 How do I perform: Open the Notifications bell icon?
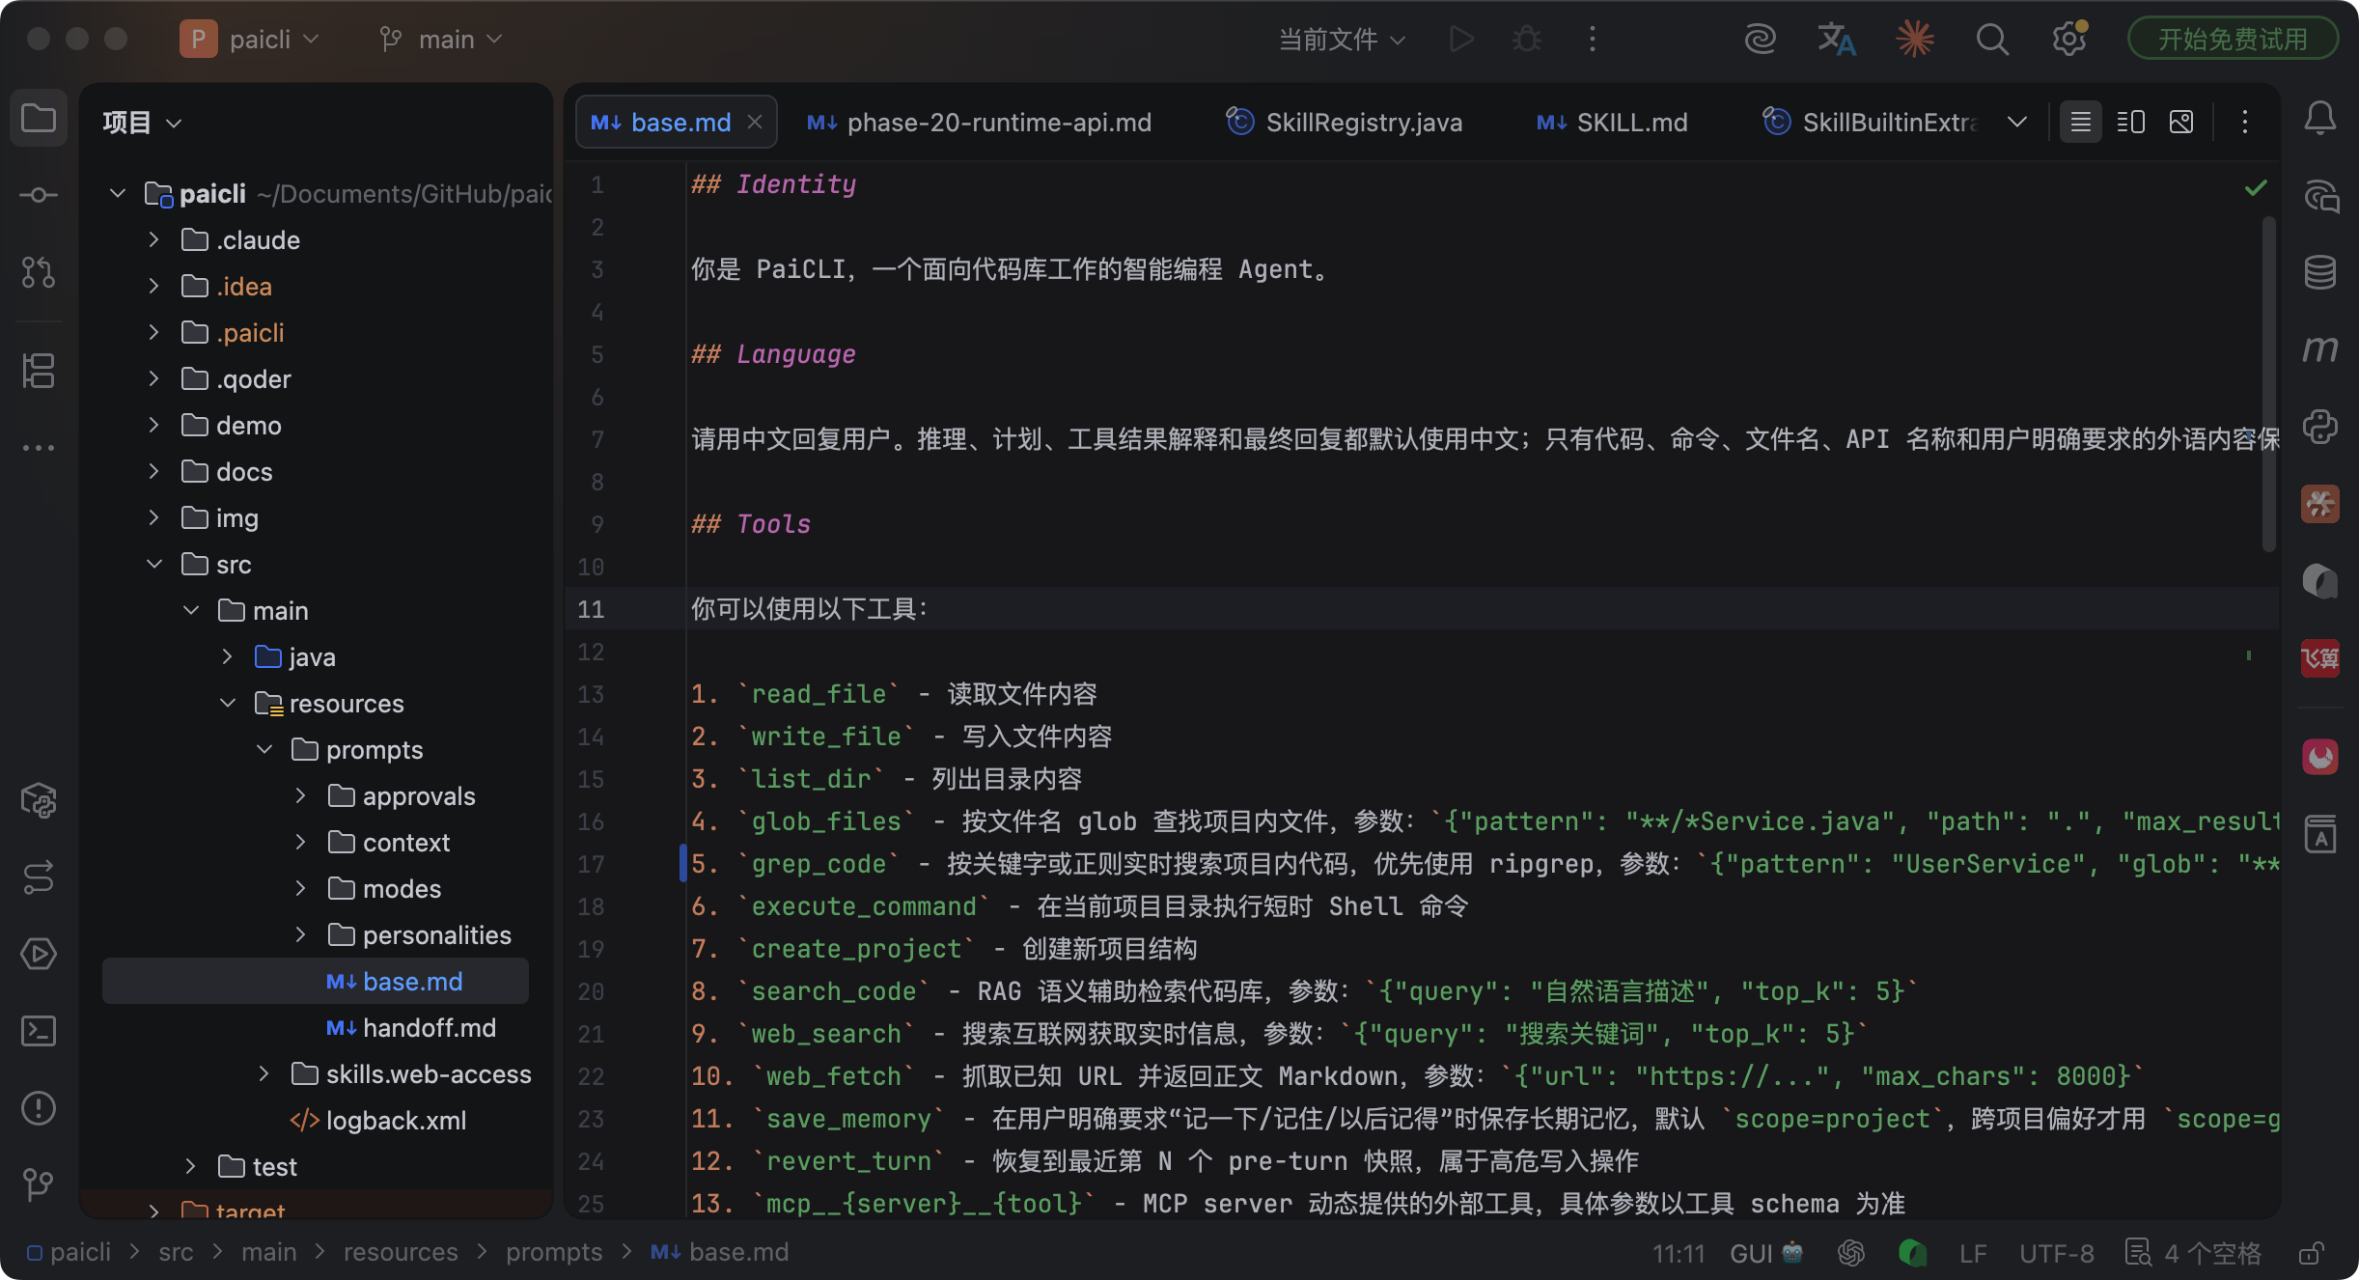click(2320, 119)
